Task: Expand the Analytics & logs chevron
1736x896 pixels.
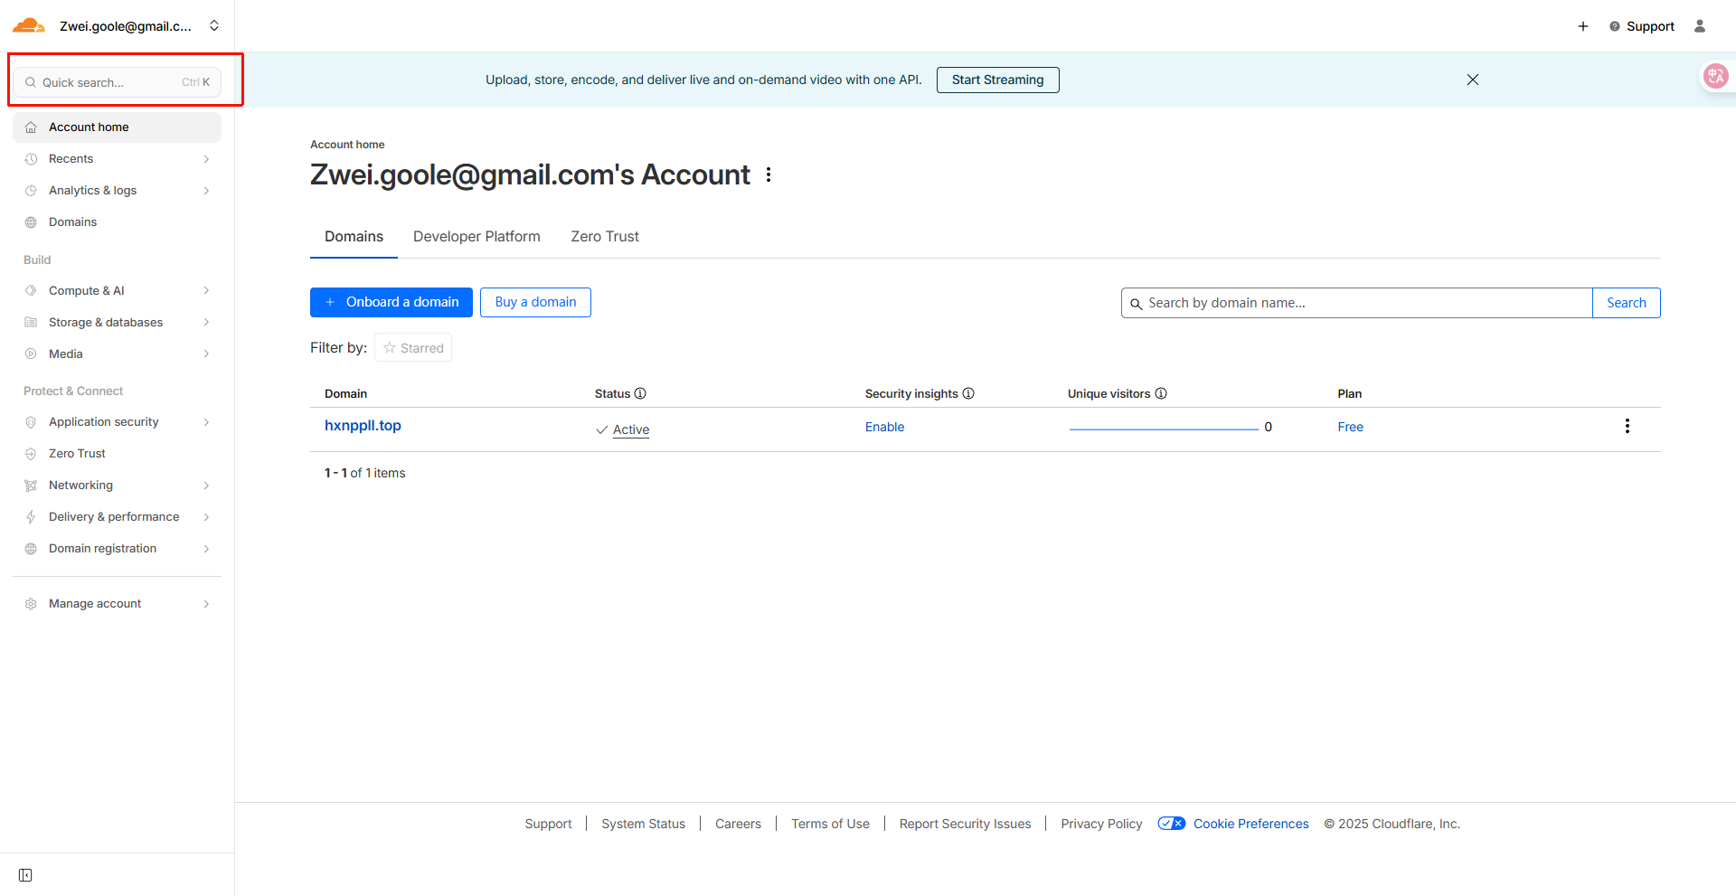Action: [207, 191]
